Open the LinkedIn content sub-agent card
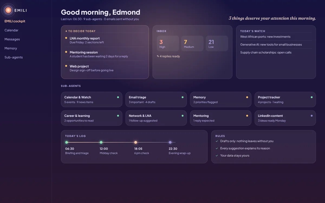Screen dimensions: 325x203 coord(285,118)
